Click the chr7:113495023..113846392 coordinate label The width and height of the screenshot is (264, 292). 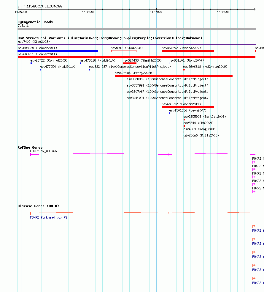point(40,6)
